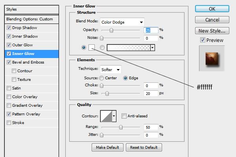The width and height of the screenshot is (236, 157).
Task: Enable the Contour sub-effect checkbox
Action: [14, 71]
